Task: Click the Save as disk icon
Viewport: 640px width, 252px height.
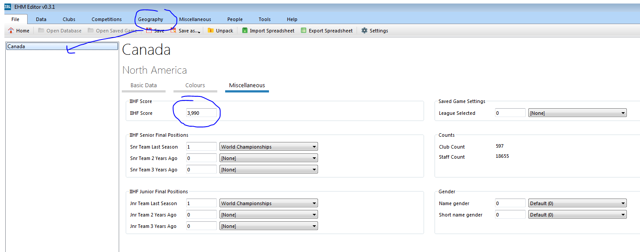Action: pyautogui.click(x=173, y=31)
